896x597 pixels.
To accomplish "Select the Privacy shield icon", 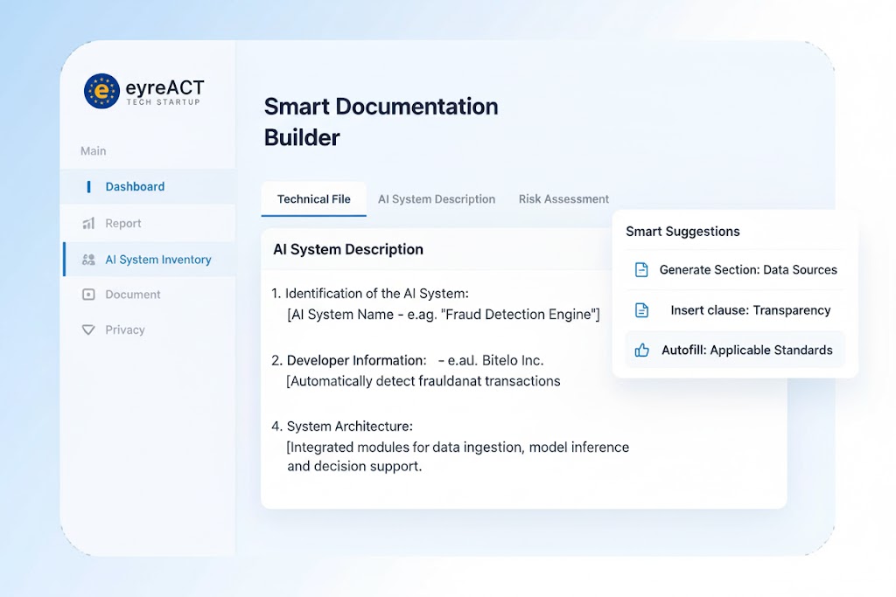I will click(87, 330).
